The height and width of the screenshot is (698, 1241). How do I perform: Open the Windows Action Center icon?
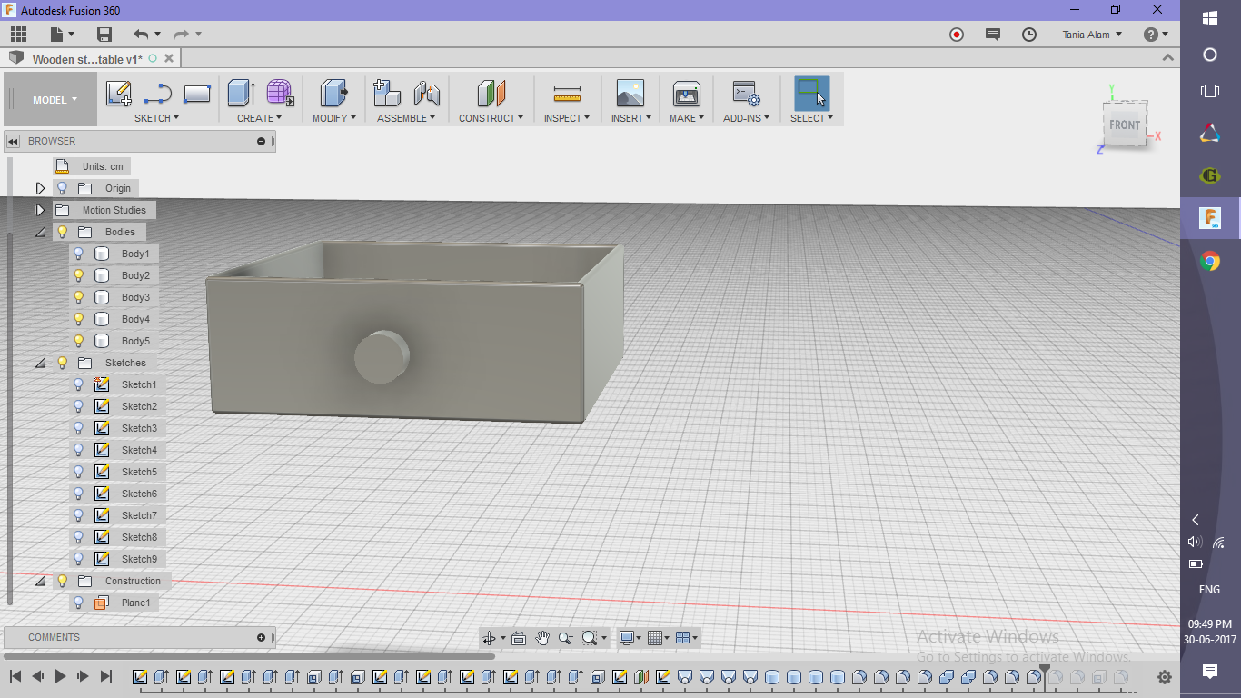tap(1210, 671)
